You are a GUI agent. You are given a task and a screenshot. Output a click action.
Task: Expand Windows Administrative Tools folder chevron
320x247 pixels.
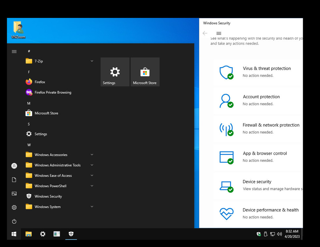(x=92, y=165)
